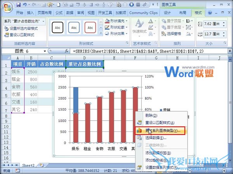
Task: Click the macro record icon in status bar
Action: pyautogui.click(x=17, y=171)
